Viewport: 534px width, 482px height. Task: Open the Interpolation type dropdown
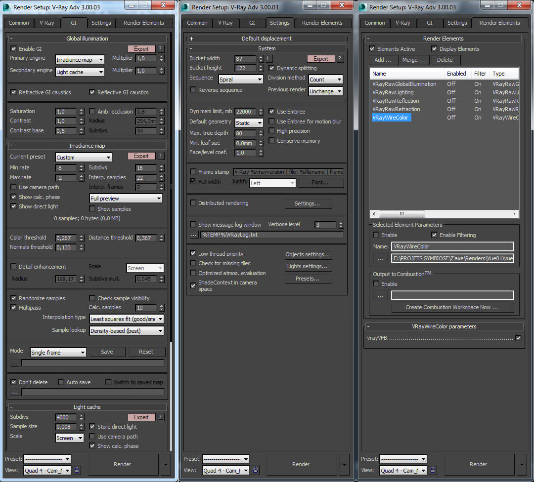tap(127, 319)
